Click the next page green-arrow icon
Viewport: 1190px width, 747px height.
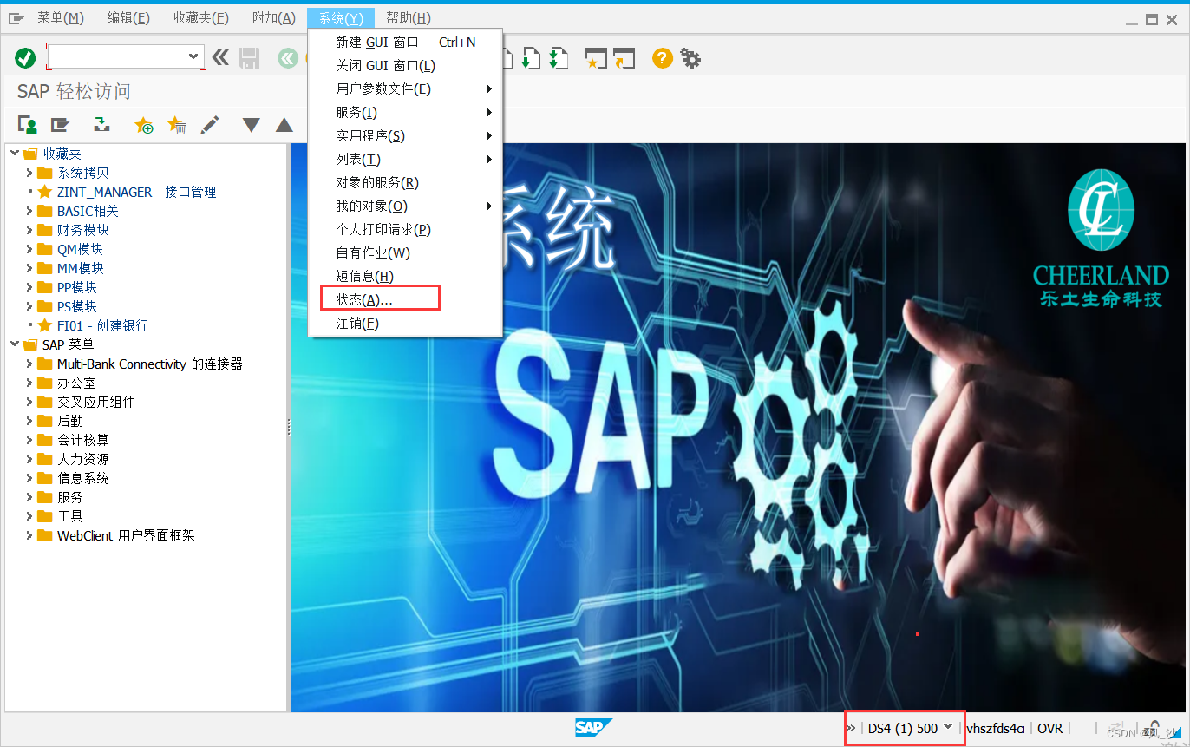[x=532, y=58]
